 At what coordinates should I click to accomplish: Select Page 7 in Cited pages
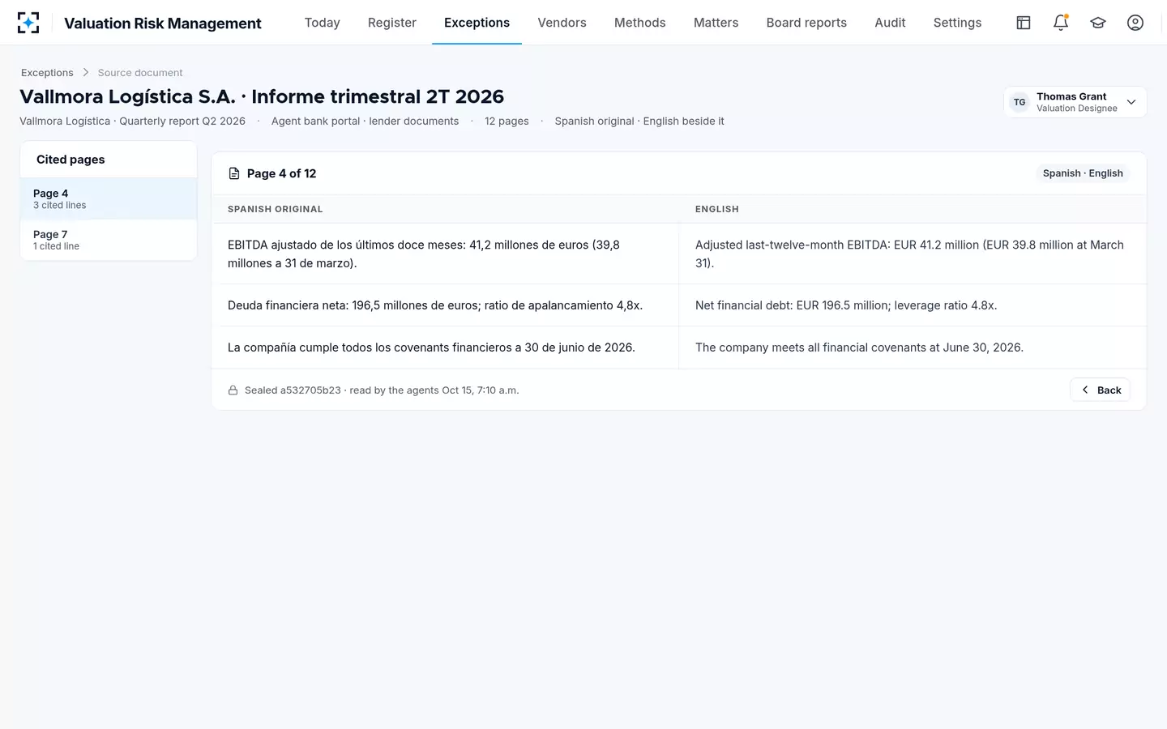(x=109, y=240)
